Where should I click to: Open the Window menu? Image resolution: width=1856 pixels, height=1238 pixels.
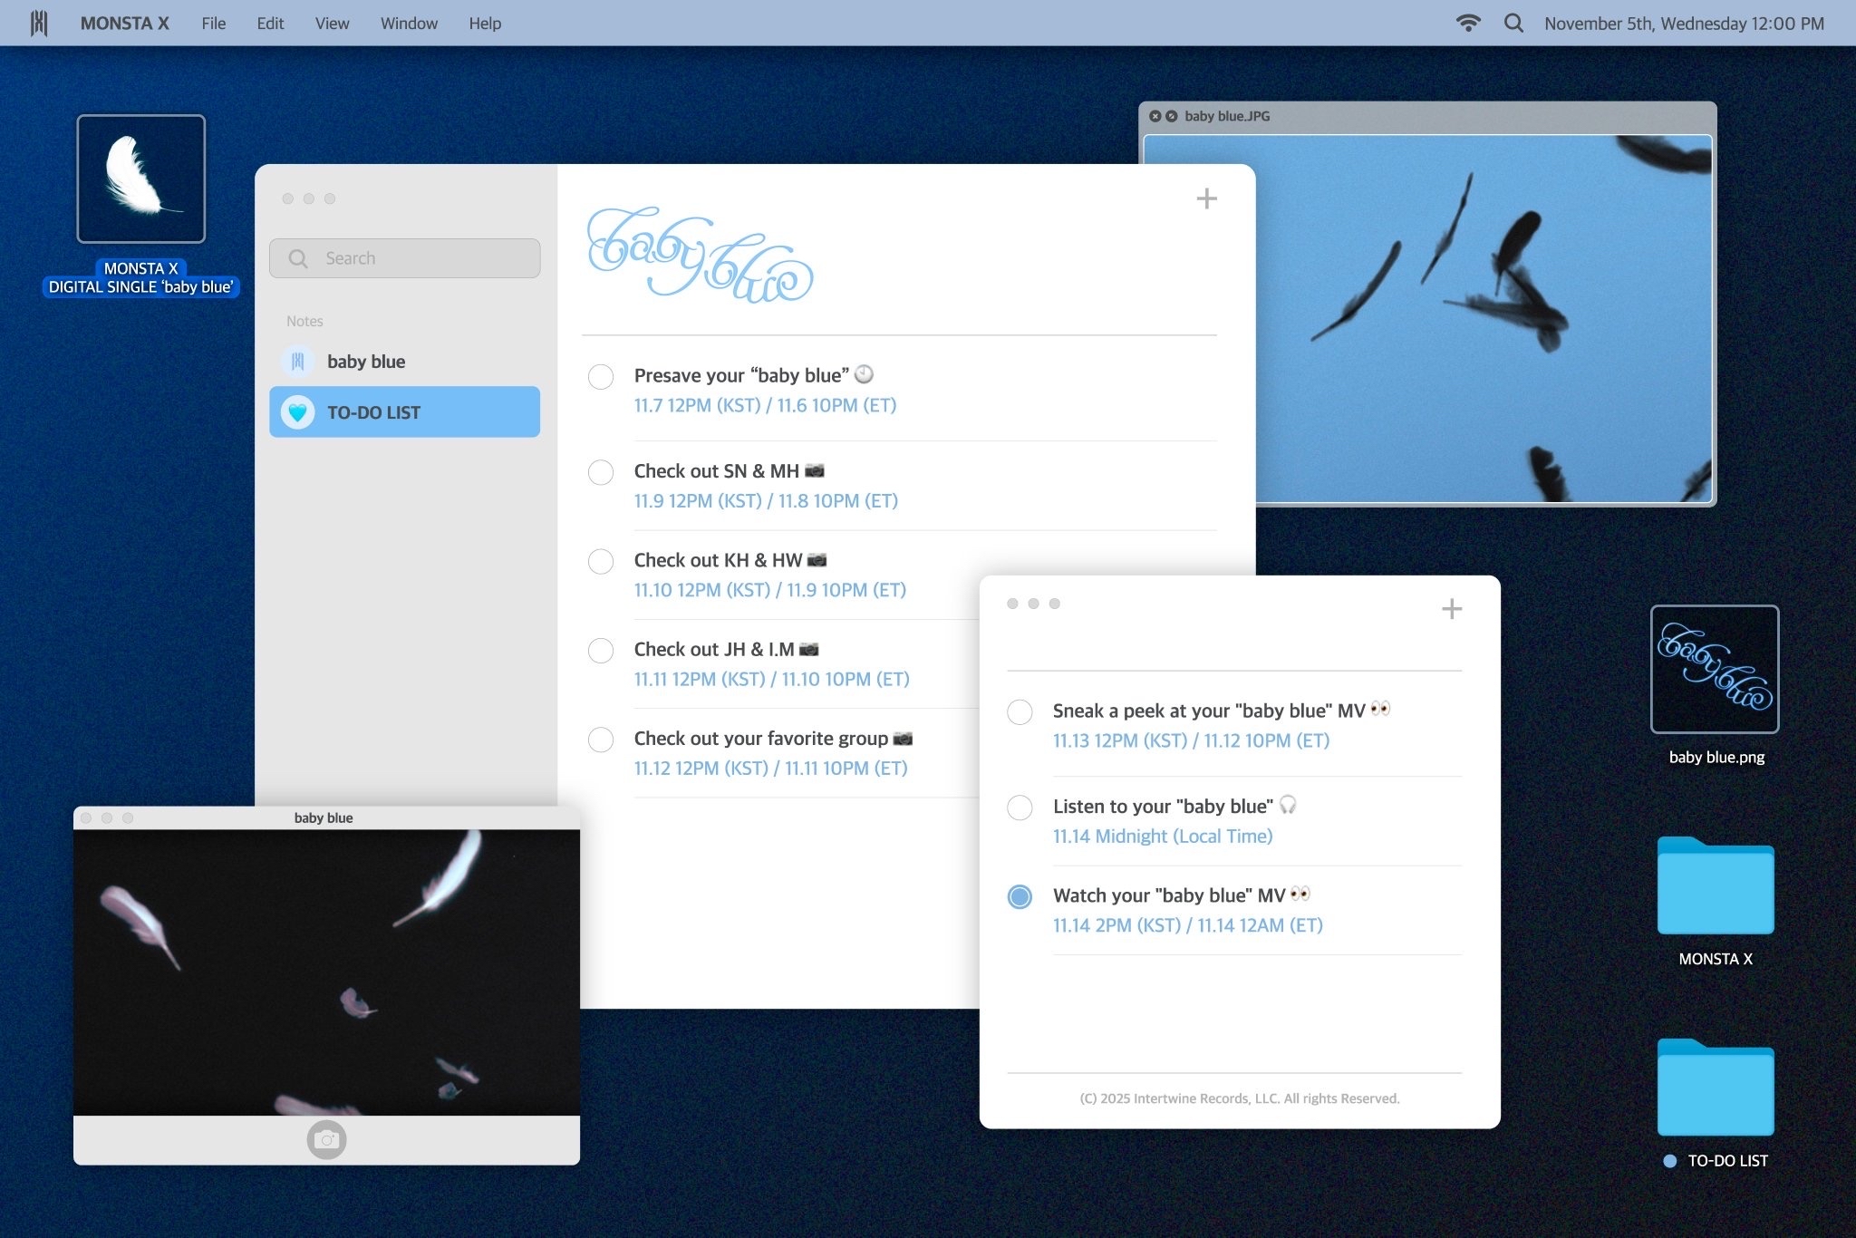coord(409,24)
